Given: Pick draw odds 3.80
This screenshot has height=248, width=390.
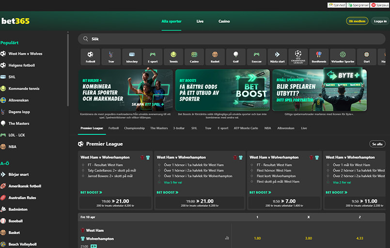Looking at the screenshot, I should 309,238.
